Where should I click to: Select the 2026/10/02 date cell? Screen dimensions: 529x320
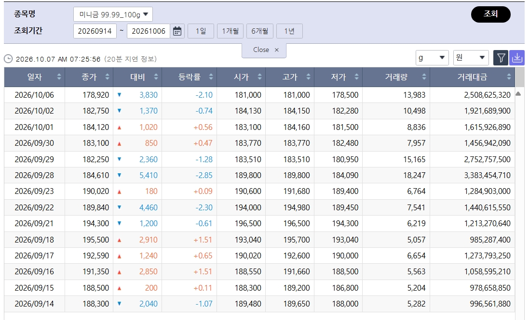click(x=34, y=111)
